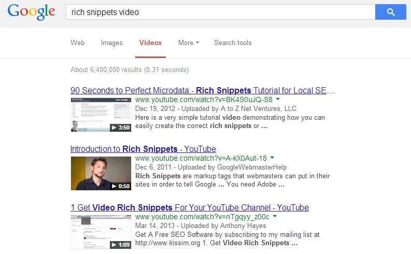Open 'Introduction to Rich Snippets - YouTube' link
The image size is (411, 254).
143,149
